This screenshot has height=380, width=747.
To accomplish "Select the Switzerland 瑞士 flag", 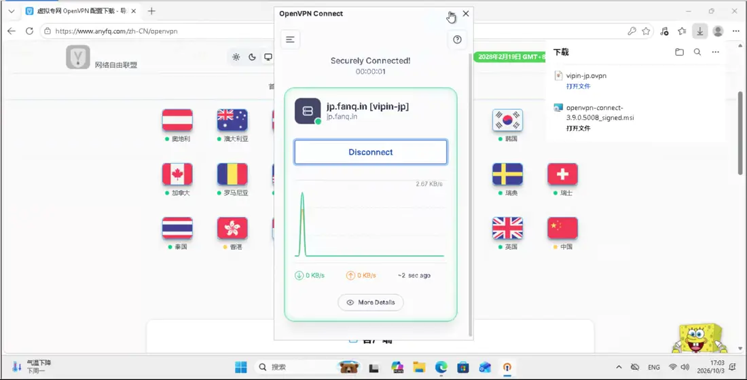I will pyautogui.click(x=563, y=174).
